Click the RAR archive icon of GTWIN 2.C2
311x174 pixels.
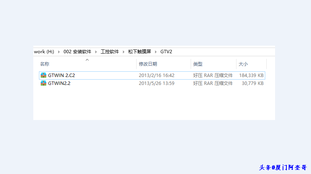click(44, 75)
